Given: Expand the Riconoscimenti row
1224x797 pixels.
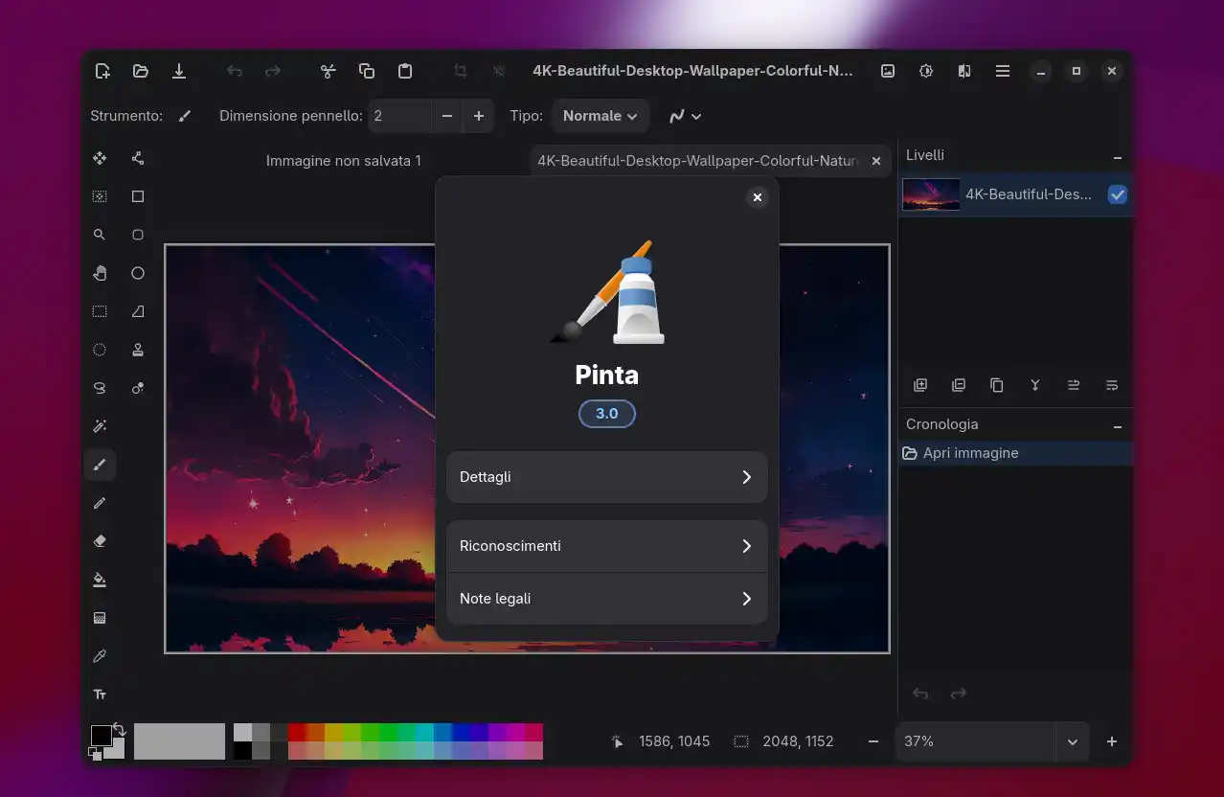Looking at the screenshot, I should [x=607, y=546].
